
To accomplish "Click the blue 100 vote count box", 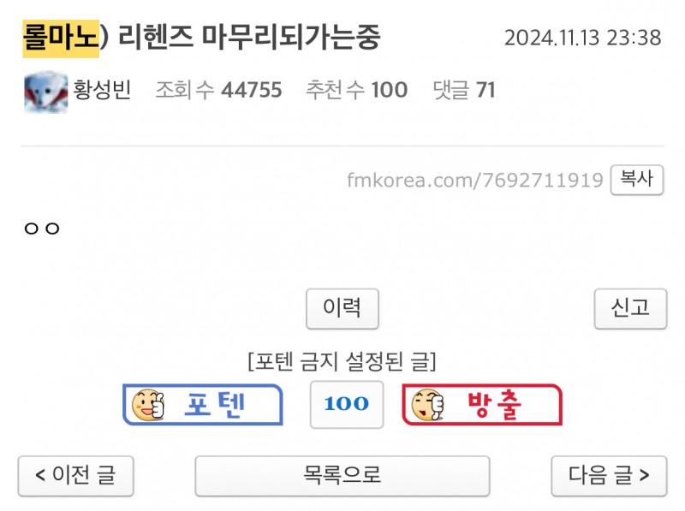I will pos(347,404).
